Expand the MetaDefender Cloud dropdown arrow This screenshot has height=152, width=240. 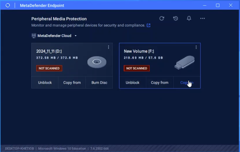tap(76, 36)
